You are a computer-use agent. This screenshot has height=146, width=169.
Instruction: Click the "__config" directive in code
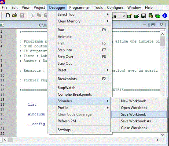36,124
